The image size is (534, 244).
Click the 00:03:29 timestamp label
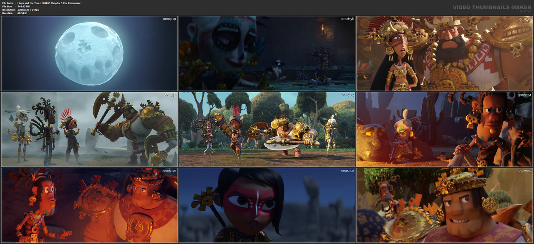coord(169,19)
